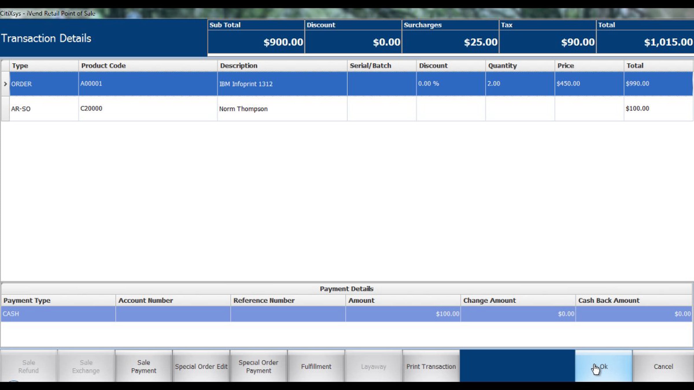The width and height of the screenshot is (694, 390).
Task: Select the CASH payment row
Action: [x=58, y=314]
